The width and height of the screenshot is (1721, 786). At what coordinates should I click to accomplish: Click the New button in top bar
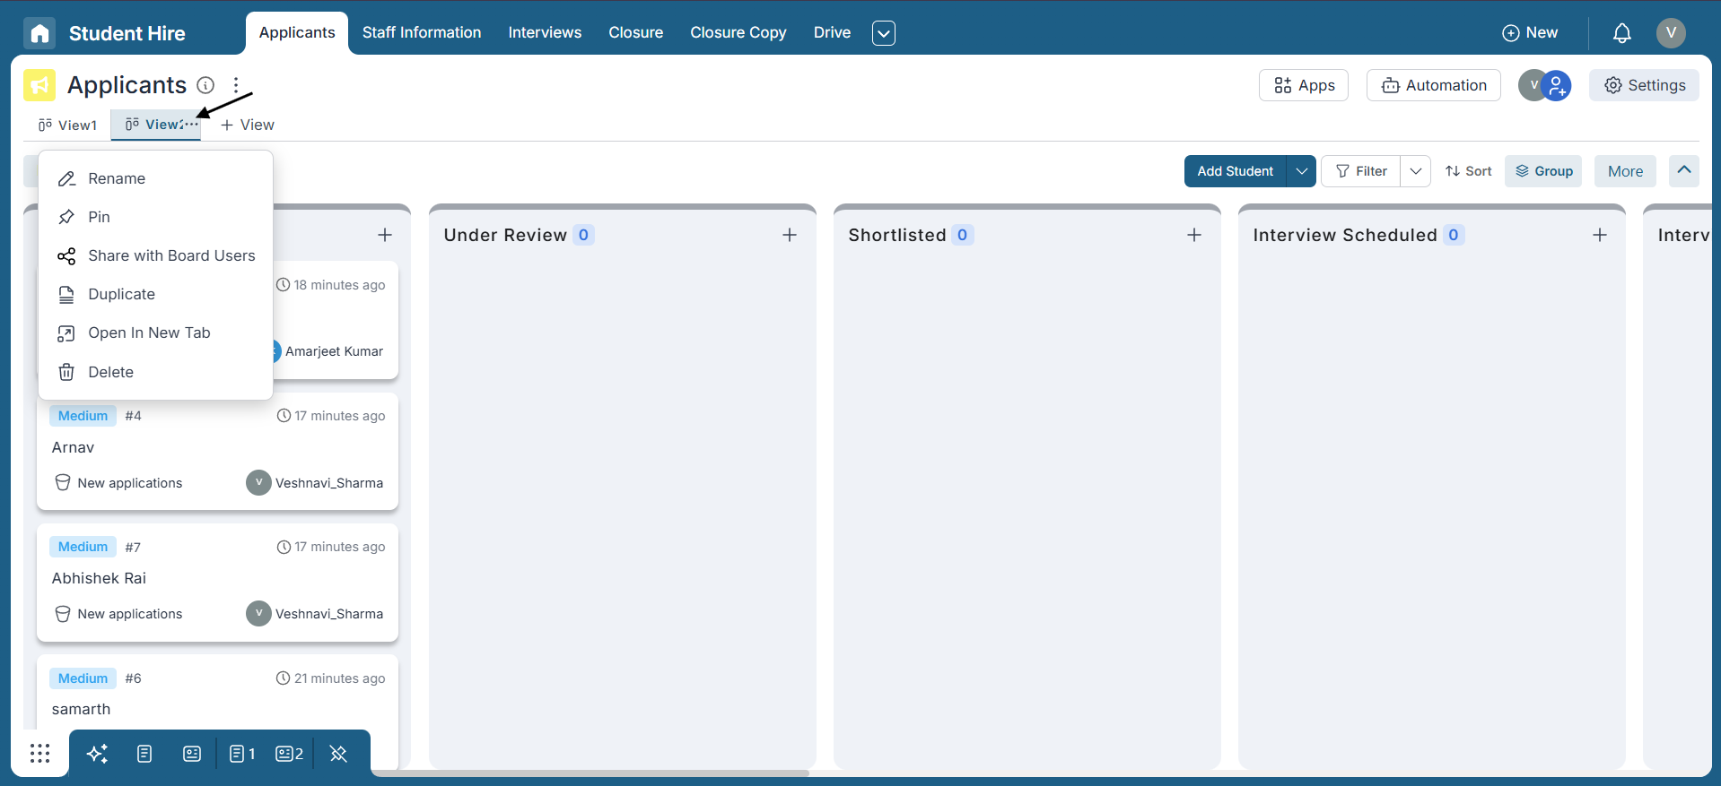pyautogui.click(x=1530, y=32)
